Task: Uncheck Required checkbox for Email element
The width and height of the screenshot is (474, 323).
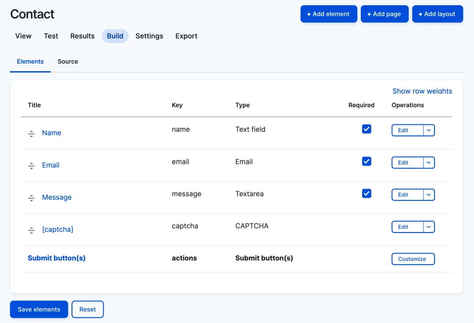Action: click(x=366, y=161)
